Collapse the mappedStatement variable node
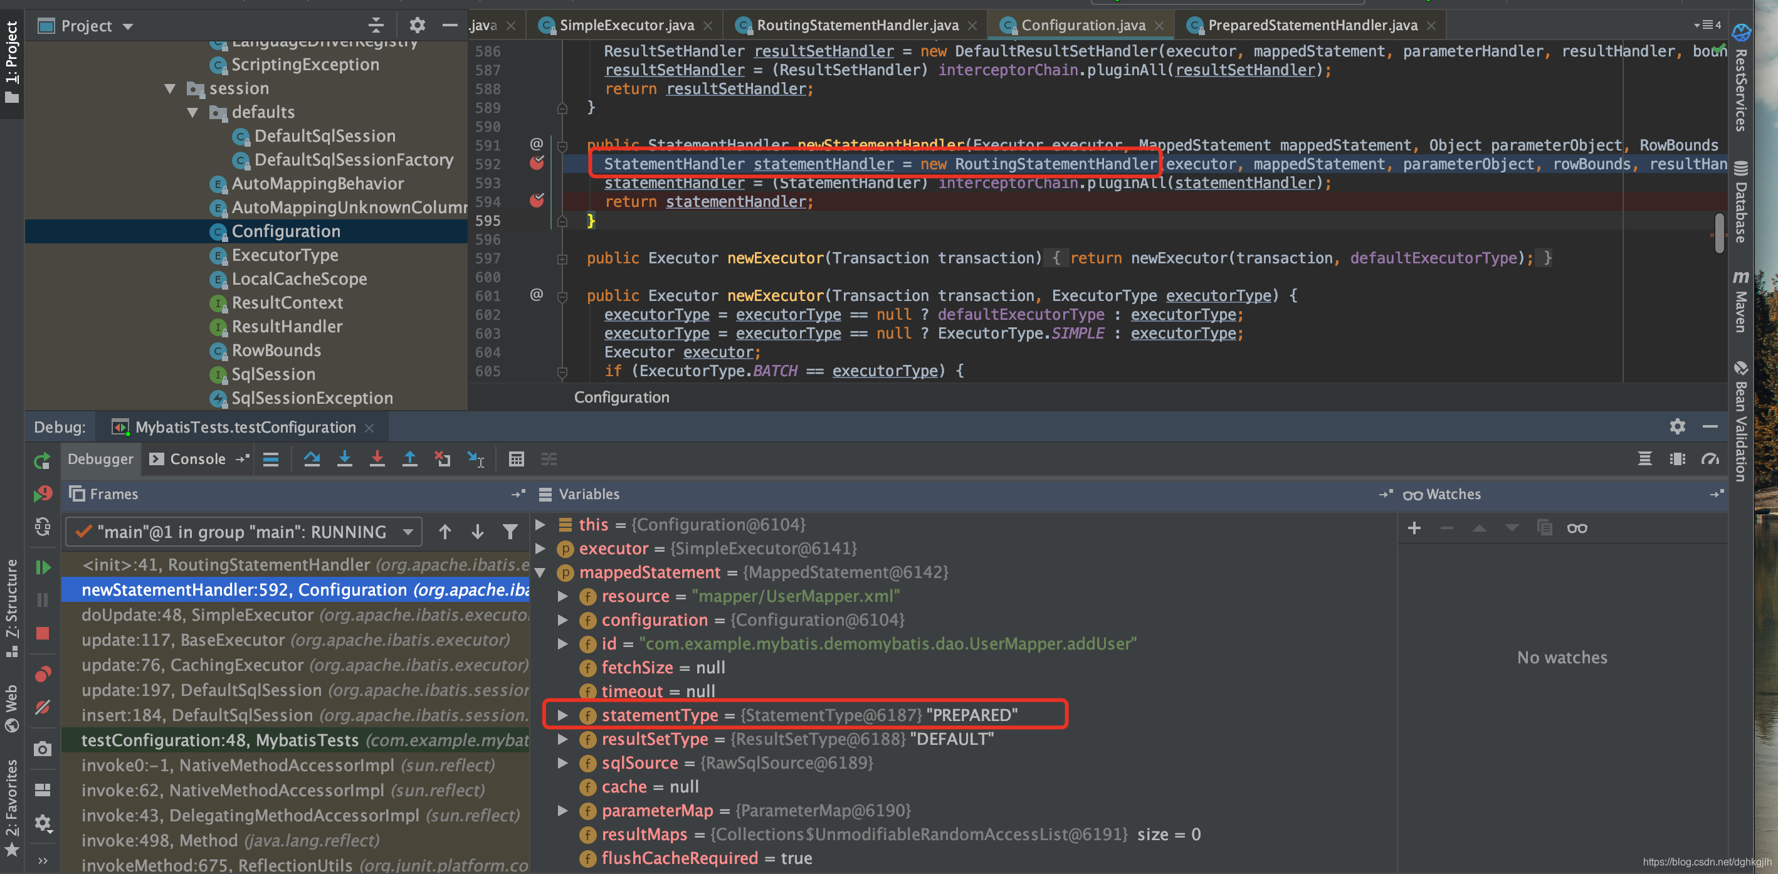This screenshot has height=874, width=1778. 541,572
